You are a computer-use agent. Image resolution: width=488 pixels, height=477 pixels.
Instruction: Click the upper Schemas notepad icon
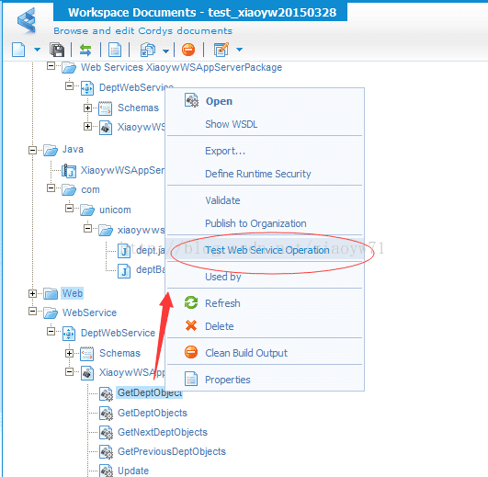click(106, 108)
